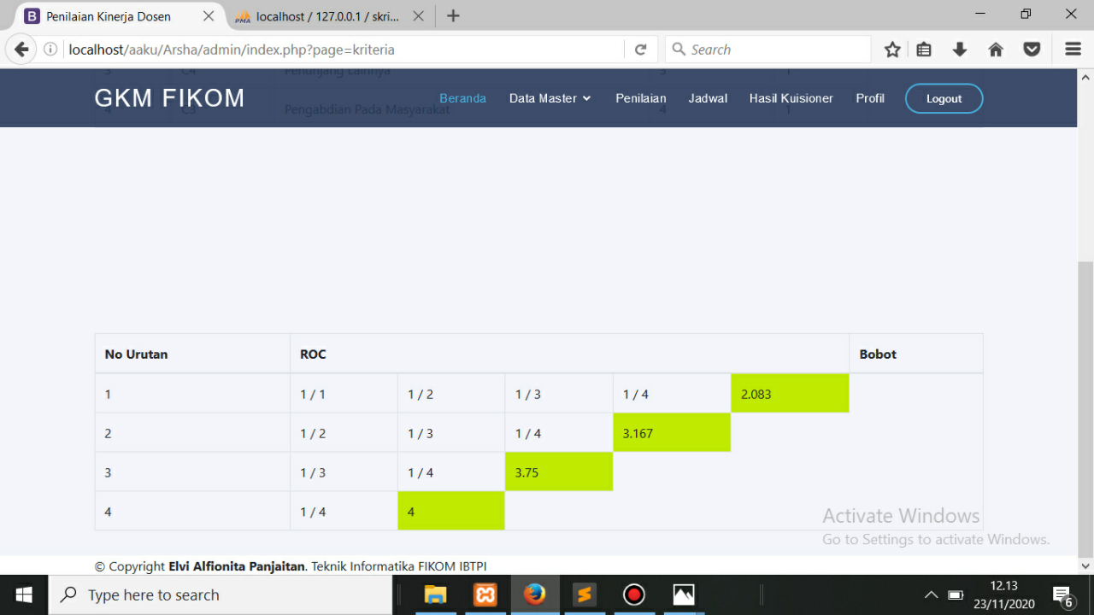Screen dimensions: 1094x615
Task: Select the green 3.167 weight cell
Action: [672, 433]
